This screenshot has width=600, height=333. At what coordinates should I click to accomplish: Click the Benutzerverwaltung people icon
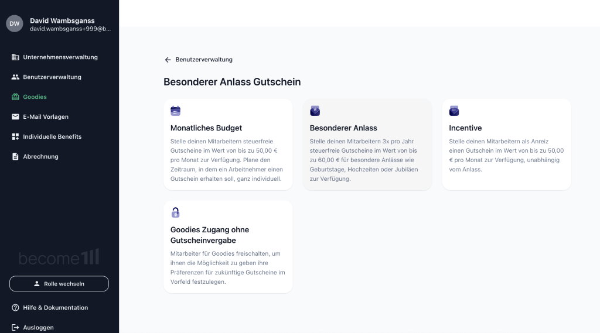(x=15, y=77)
